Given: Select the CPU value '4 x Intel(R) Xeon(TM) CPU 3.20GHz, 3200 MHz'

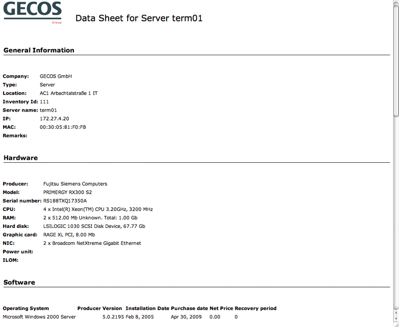Looking at the screenshot, I should click(98, 210).
